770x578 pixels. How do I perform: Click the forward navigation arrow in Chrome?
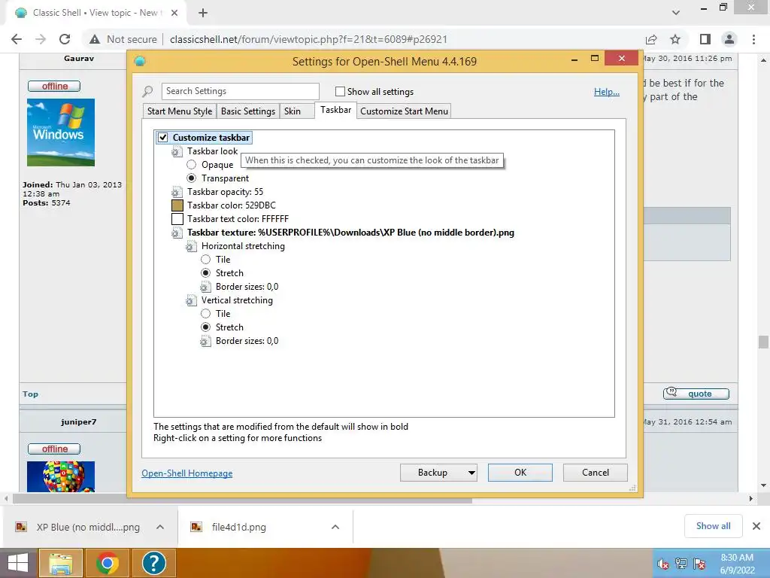[x=41, y=39]
